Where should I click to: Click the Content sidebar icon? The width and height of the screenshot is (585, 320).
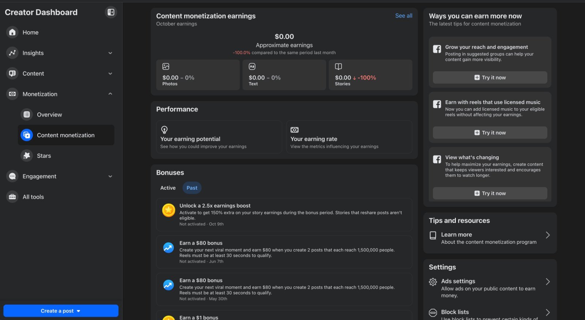[12, 73]
